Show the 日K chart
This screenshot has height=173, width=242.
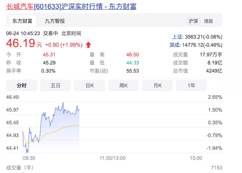click(89, 85)
